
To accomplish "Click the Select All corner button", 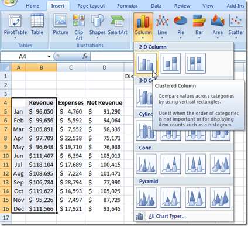I will [x=6, y=67].
